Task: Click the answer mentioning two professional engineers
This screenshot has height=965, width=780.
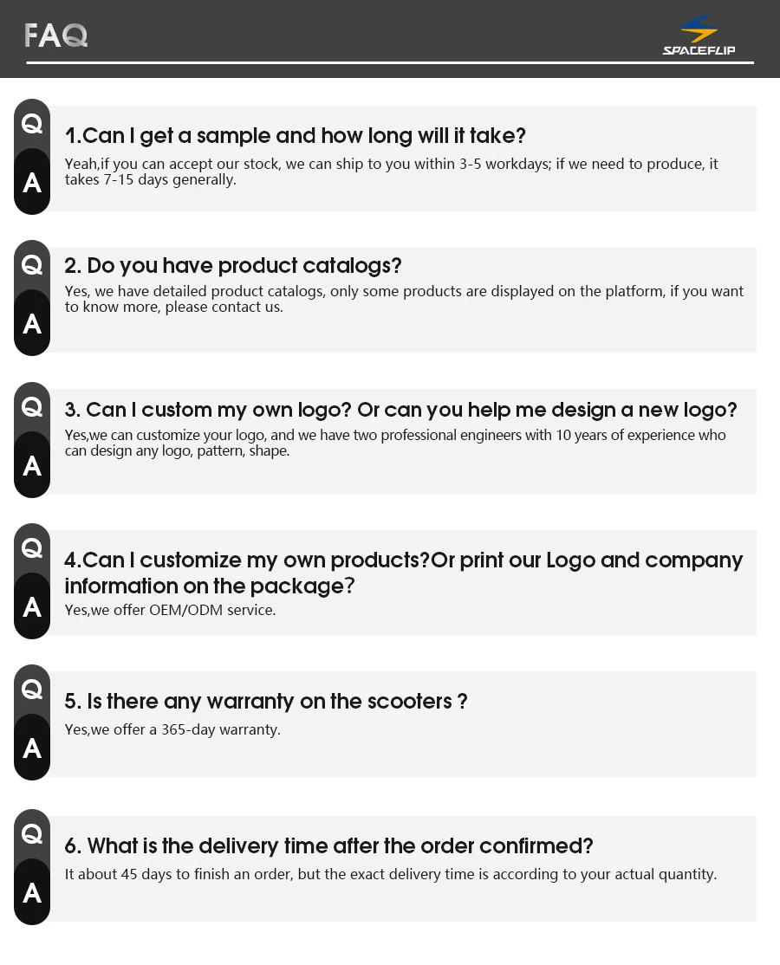Action: pos(394,443)
